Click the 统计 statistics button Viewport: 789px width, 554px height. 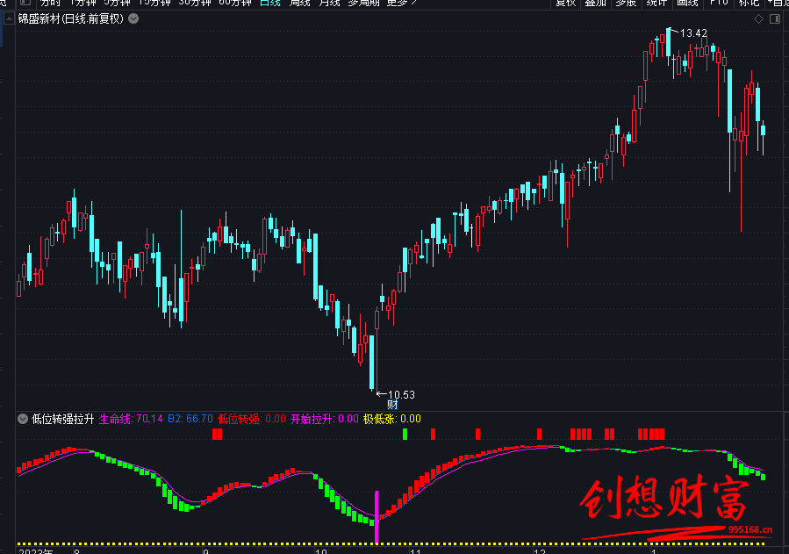coord(656,3)
